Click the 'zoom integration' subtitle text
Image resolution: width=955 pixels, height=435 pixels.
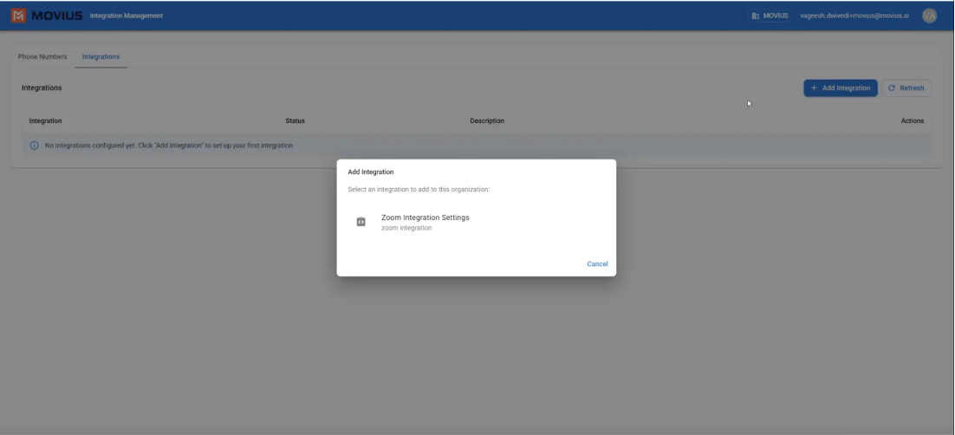coord(406,228)
